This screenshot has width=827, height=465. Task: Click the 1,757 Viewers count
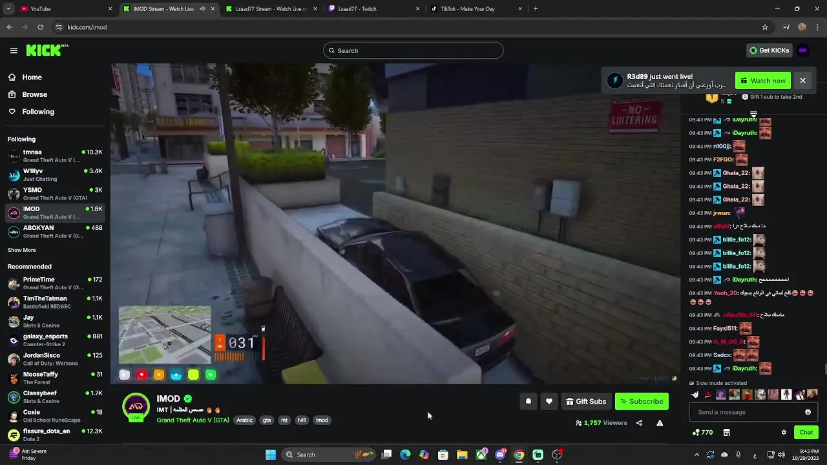[x=602, y=423]
